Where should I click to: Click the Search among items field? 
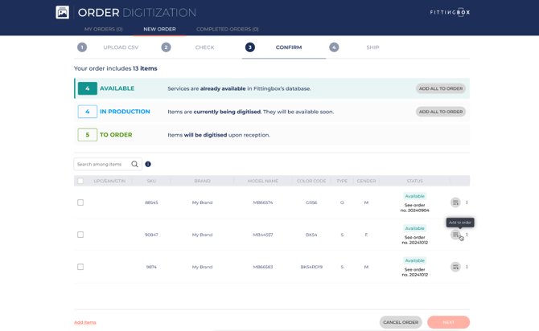coord(101,164)
